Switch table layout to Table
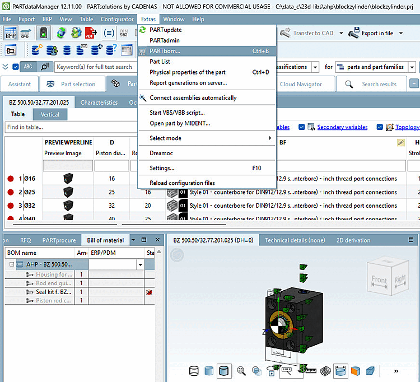Image resolution: width=420 pixels, height=382 pixels. point(18,114)
